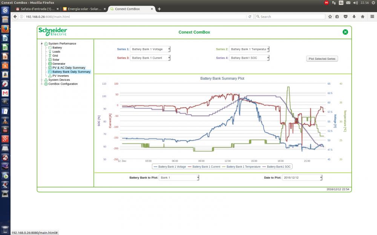The image size is (377, 235).
Task: Open a new browser tab
Action: 159,9
